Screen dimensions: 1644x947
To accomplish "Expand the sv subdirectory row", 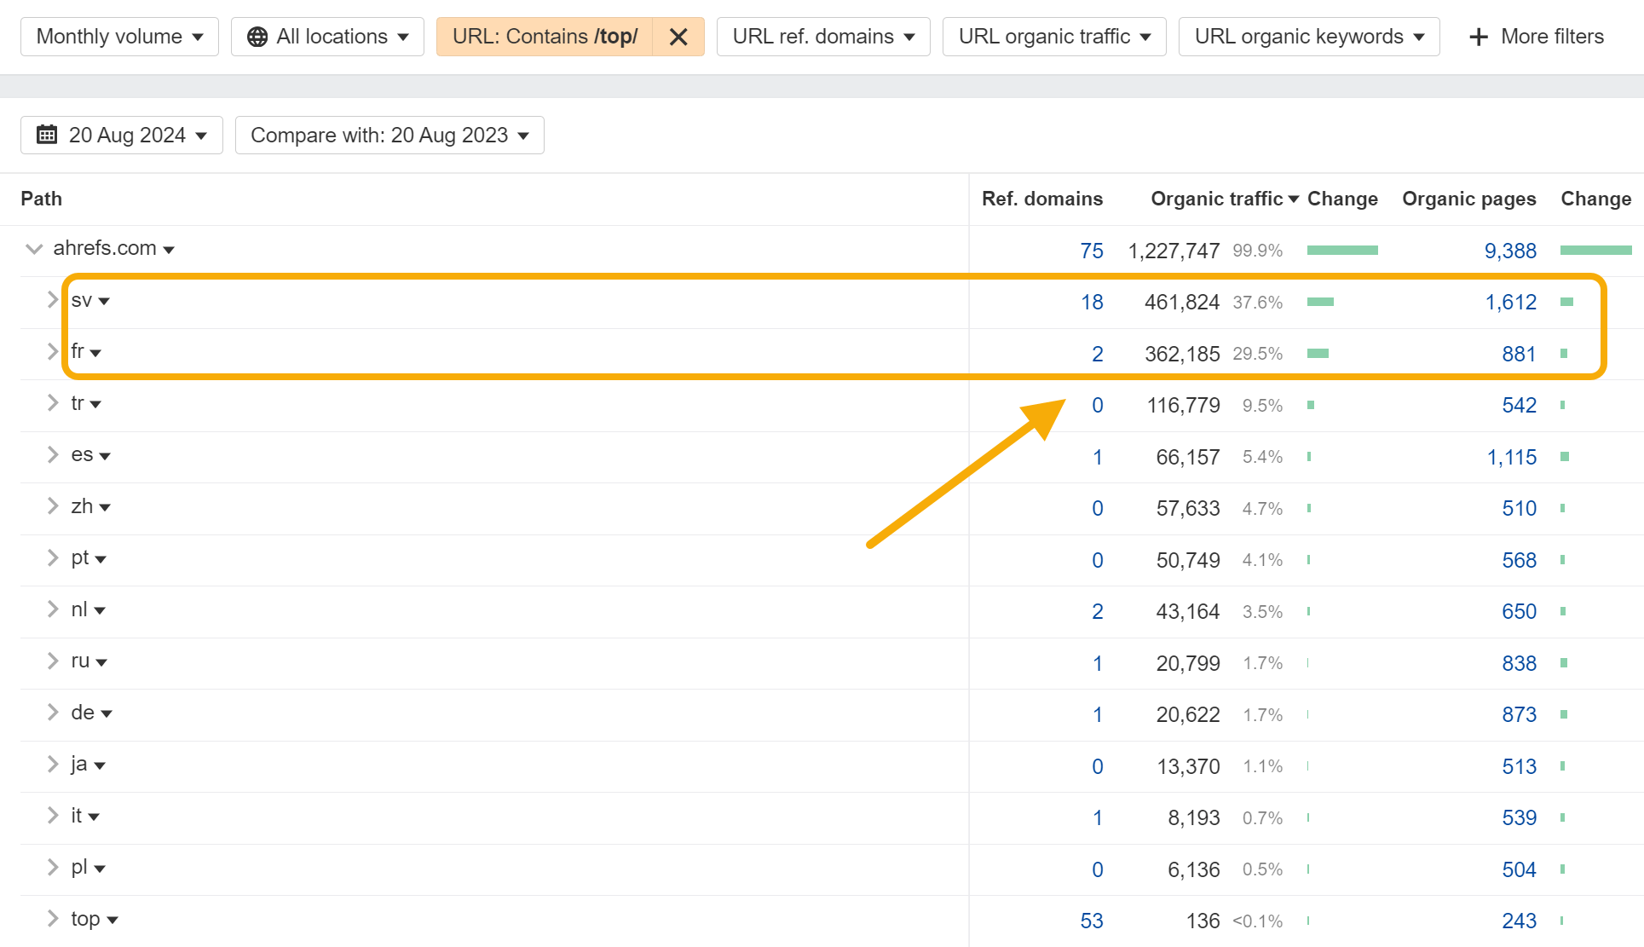I will coord(53,299).
